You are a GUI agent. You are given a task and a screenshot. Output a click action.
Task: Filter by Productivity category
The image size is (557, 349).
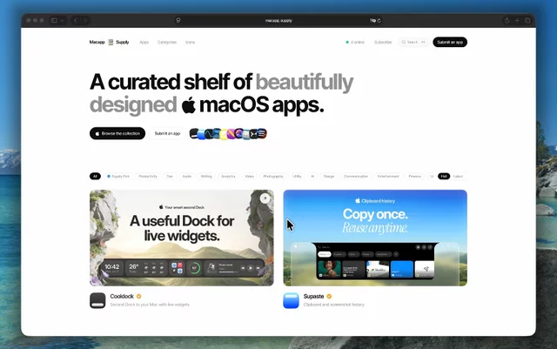click(148, 177)
